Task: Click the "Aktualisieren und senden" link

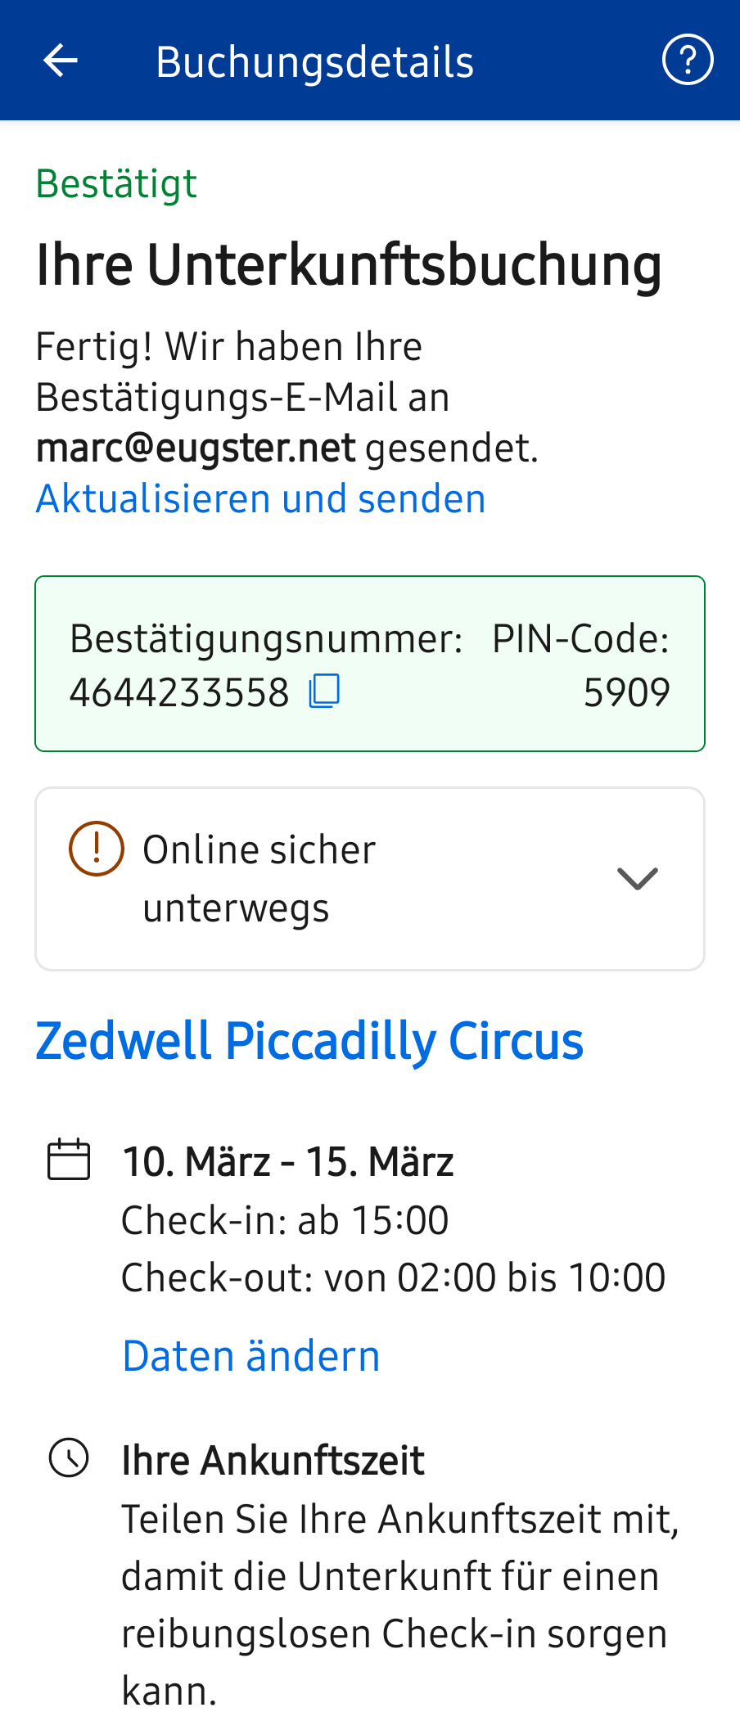Action: (260, 498)
